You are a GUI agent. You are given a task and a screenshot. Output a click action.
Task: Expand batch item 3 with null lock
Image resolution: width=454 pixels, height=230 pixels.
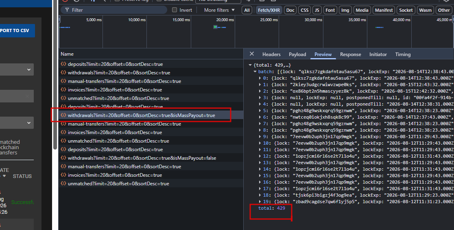[260, 98]
